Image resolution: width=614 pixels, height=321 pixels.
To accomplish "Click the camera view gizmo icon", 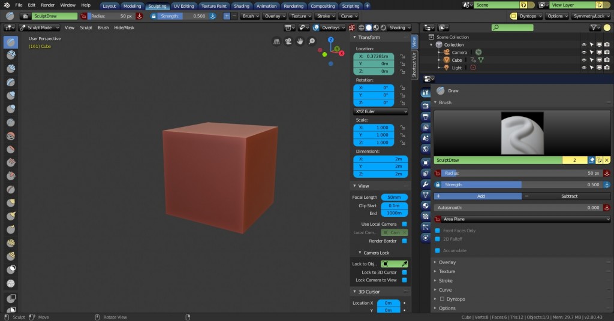I will 288,41.
